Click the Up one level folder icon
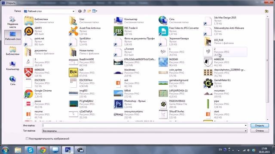Image resolution: width=275 pixels, height=154 pixels. pos(84,11)
